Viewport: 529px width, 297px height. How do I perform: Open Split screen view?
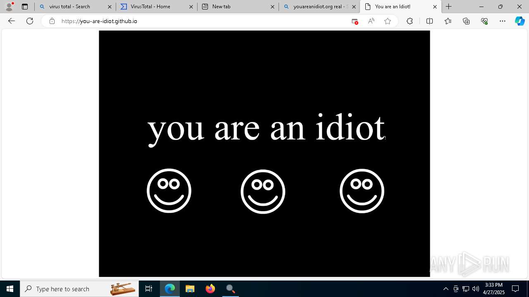pos(429,21)
